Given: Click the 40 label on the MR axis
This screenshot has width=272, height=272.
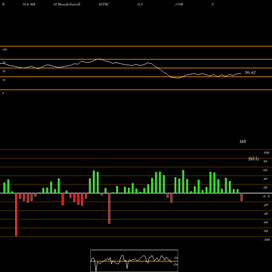Looking at the screenshot, I should [265, 179].
